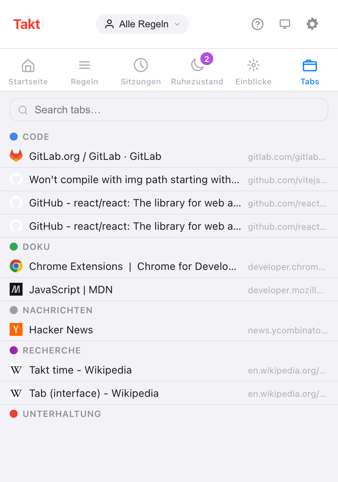
Task: Click Wikipedia favicon on Tab (interface) row
Action: coord(16,393)
